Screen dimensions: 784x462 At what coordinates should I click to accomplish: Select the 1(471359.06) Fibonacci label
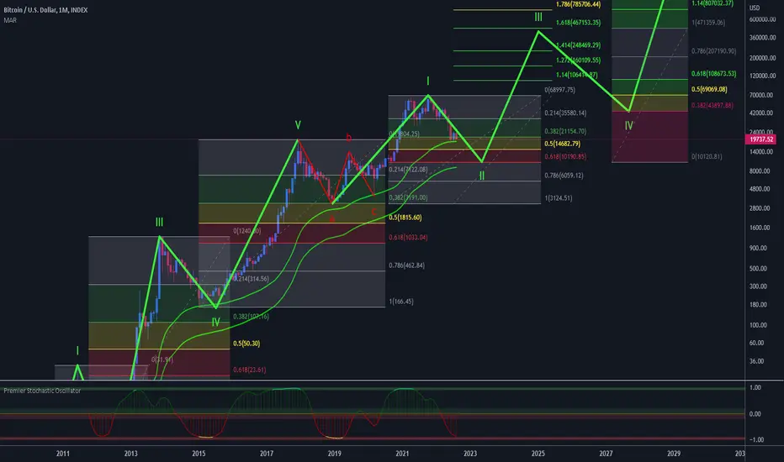pyautogui.click(x=708, y=23)
